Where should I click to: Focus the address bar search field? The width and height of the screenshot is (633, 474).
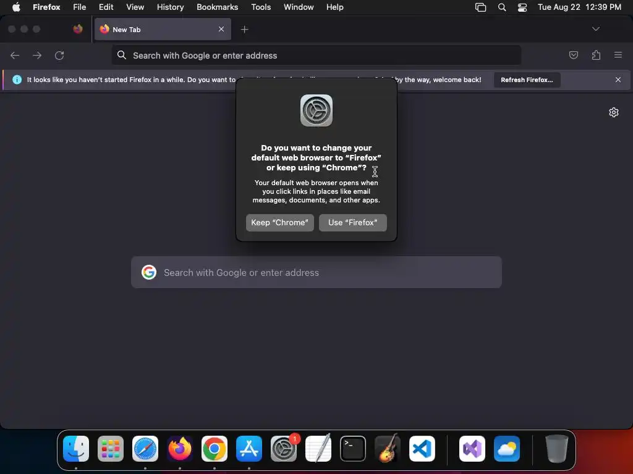pyautogui.click(x=316, y=55)
